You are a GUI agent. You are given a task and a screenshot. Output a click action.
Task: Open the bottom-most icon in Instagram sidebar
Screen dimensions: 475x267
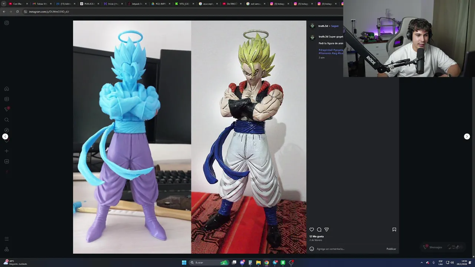[x=7, y=249]
